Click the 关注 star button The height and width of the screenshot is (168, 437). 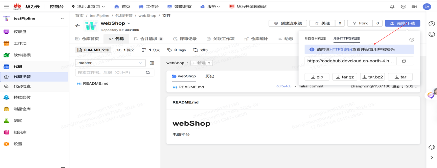tap(322, 23)
